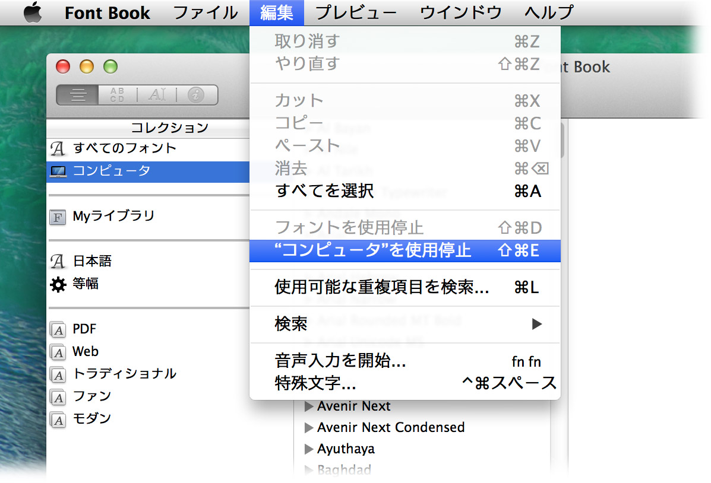Image resolution: width=711 pixels, height=483 pixels.
Task: Open the ファイル menu
Action: pyautogui.click(x=206, y=12)
